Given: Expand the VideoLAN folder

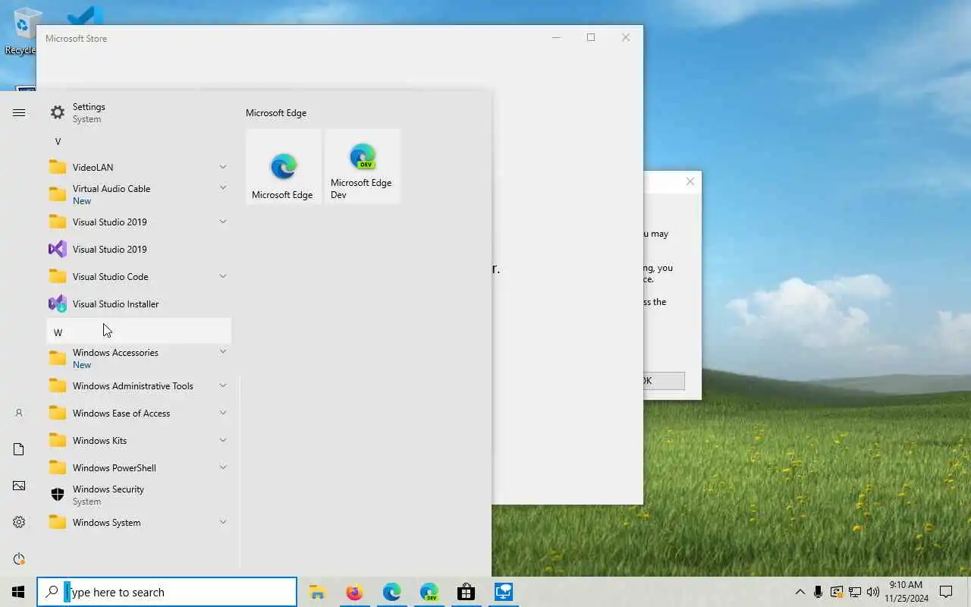Looking at the screenshot, I should pos(139,167).
